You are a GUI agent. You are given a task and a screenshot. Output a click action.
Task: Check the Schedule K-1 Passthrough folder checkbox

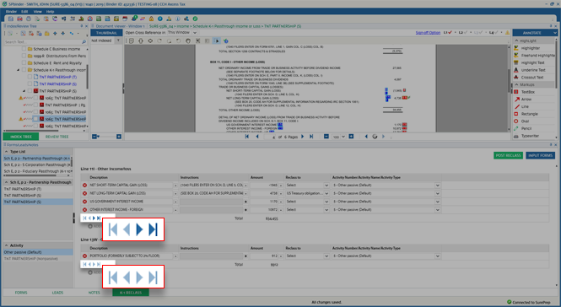[x=24, y=70]
